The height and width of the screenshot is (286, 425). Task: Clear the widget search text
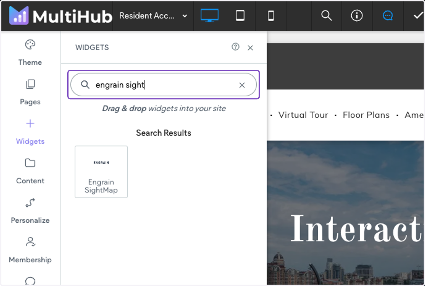point(242,85)
